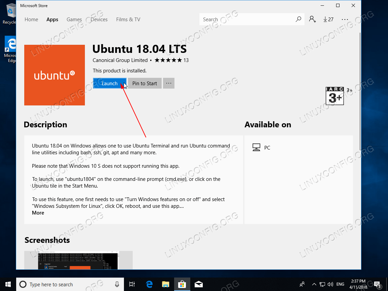Open the app screenshot thumbnail
This screenshot has height=291, width=388.
[78, 260]
